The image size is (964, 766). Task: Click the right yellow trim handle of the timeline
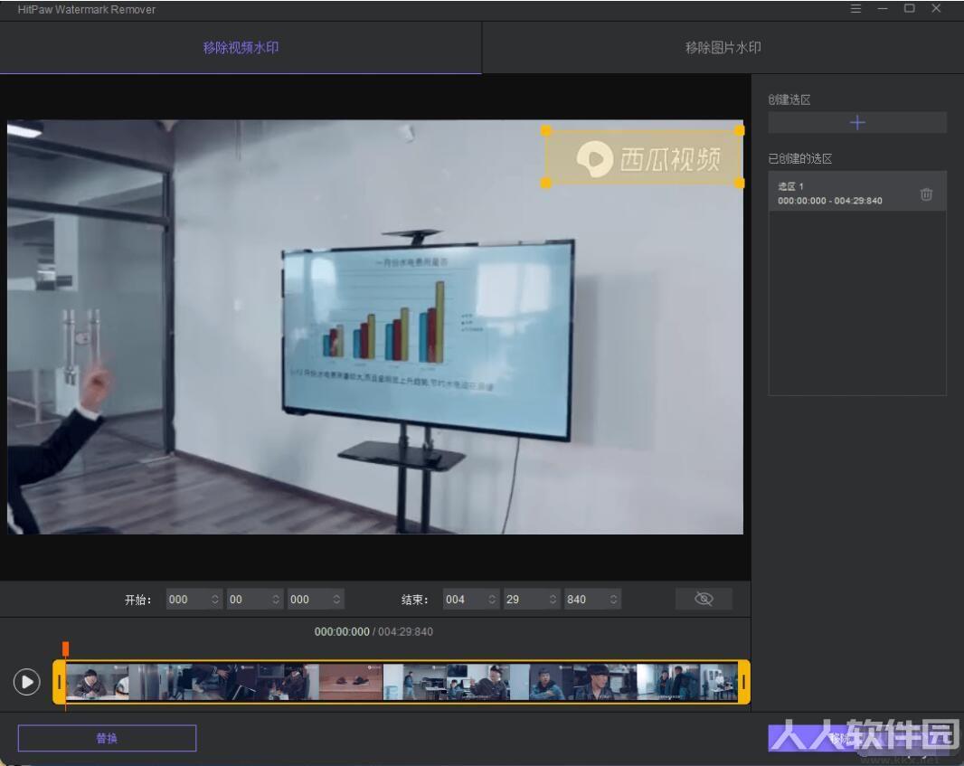pyautogui.click(x=744, y=682)
